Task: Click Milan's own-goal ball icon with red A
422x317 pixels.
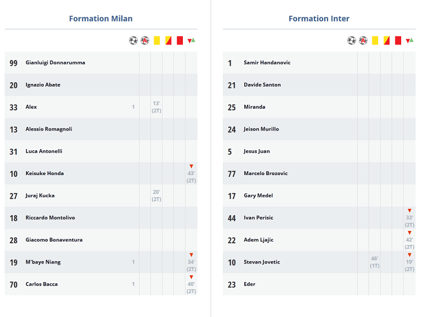Action: point(145,41)
